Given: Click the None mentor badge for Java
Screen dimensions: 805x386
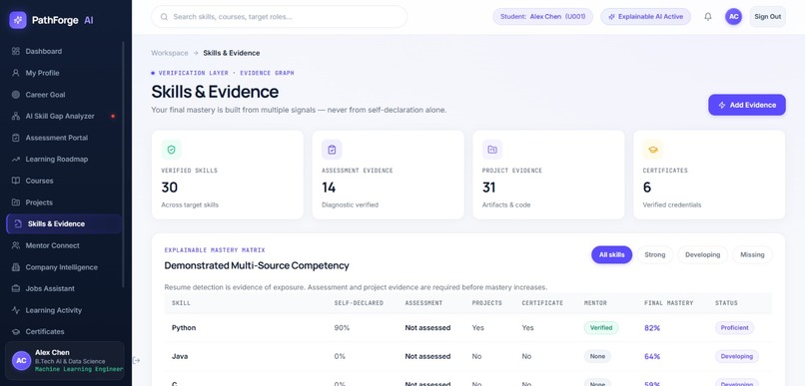Looking at the screenshot, I should click(x=597, y=356).
